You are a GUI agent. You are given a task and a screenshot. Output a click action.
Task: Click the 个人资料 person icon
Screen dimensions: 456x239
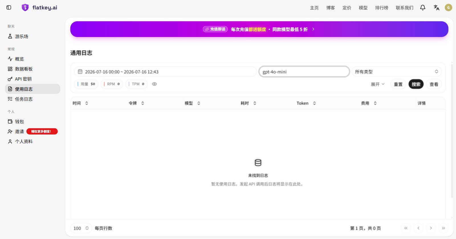(10, 141)
